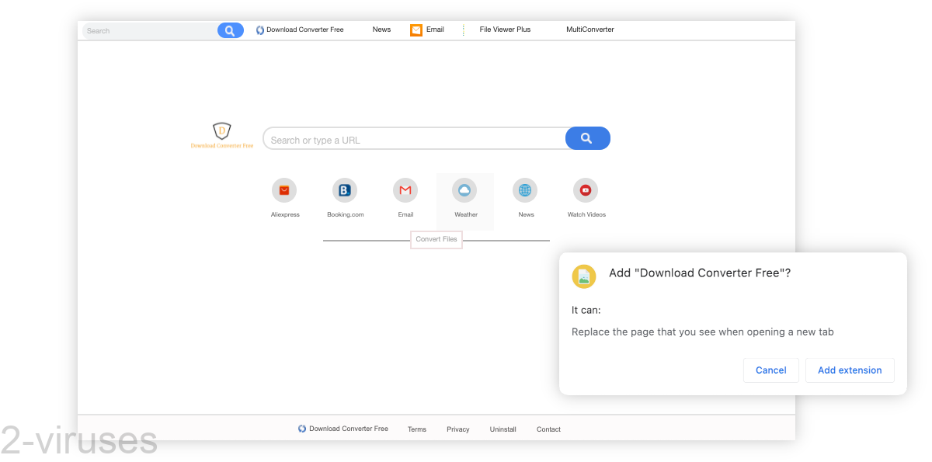Viewport: 932px width, 462px height.
Task: Open the Weather cloud shortcut icon
Action: click(464, 190)
